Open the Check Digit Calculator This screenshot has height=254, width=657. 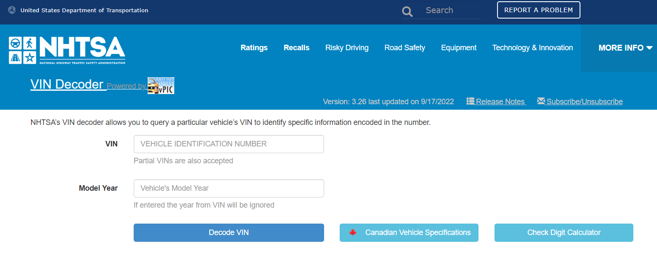(x=564, y=232)
